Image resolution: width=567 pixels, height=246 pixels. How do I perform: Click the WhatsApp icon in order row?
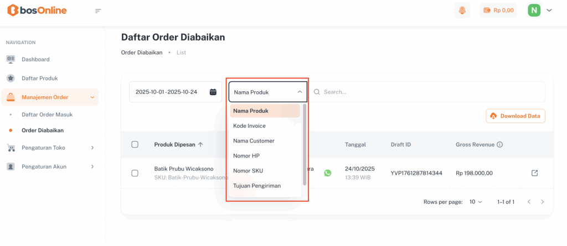[328, 173]
